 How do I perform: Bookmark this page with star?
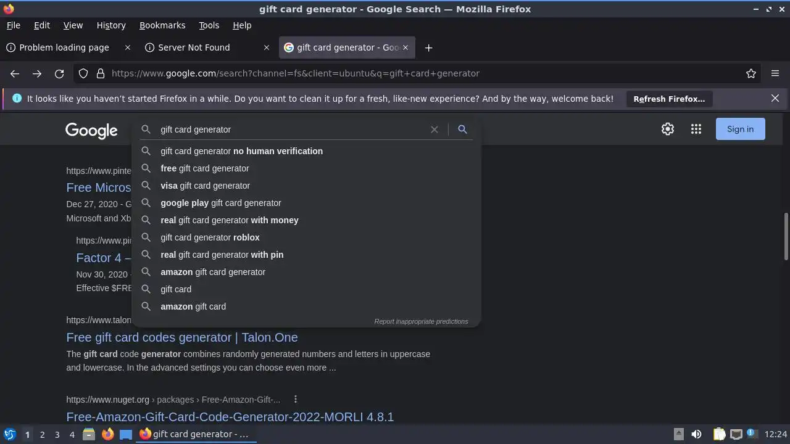tap(751, 73)
